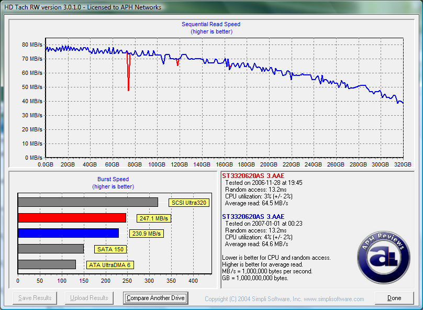Click the Upload Results button

pos(88,298)
